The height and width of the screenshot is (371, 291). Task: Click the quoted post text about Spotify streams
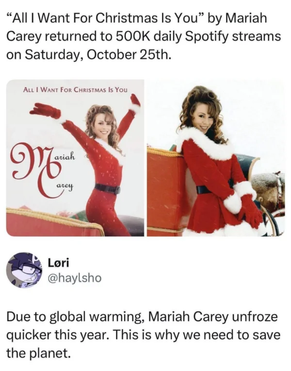coord(144,36)
